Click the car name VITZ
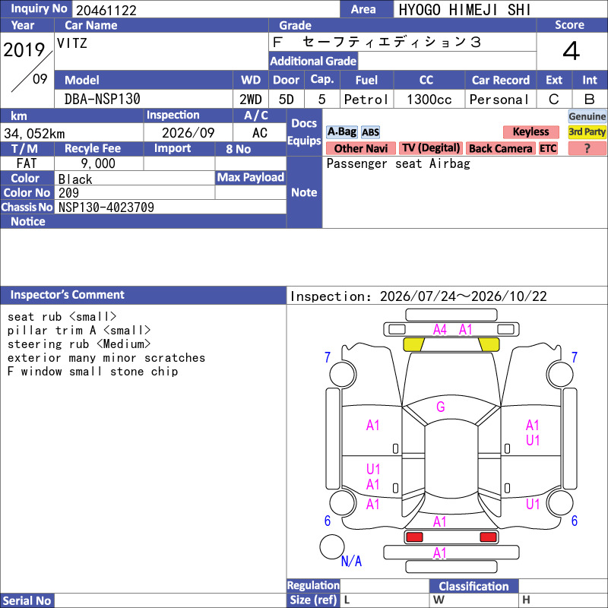 tap(72, 43)
